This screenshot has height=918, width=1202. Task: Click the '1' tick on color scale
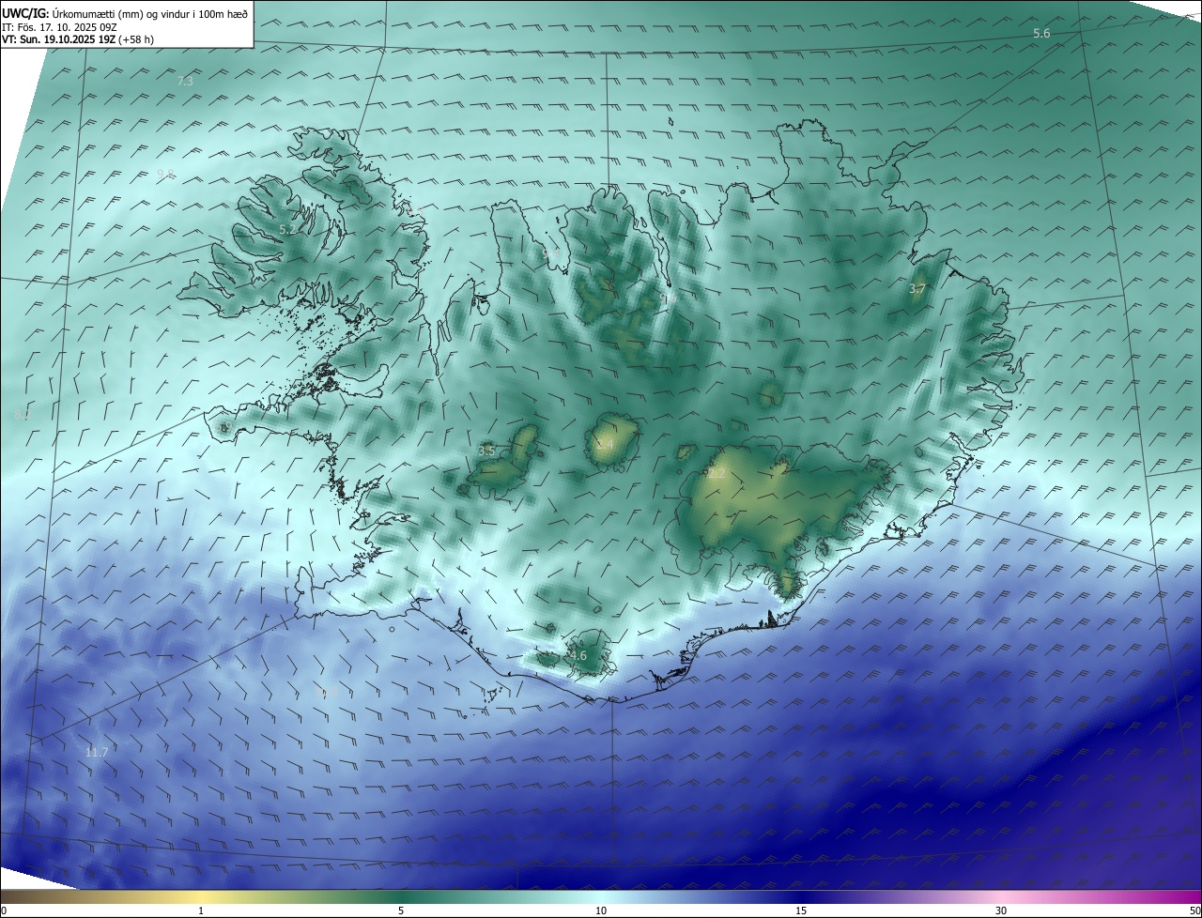click(201, 910)
